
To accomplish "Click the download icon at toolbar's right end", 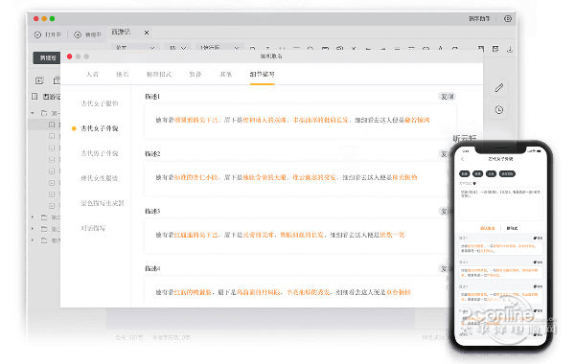I will coord(510,49).
